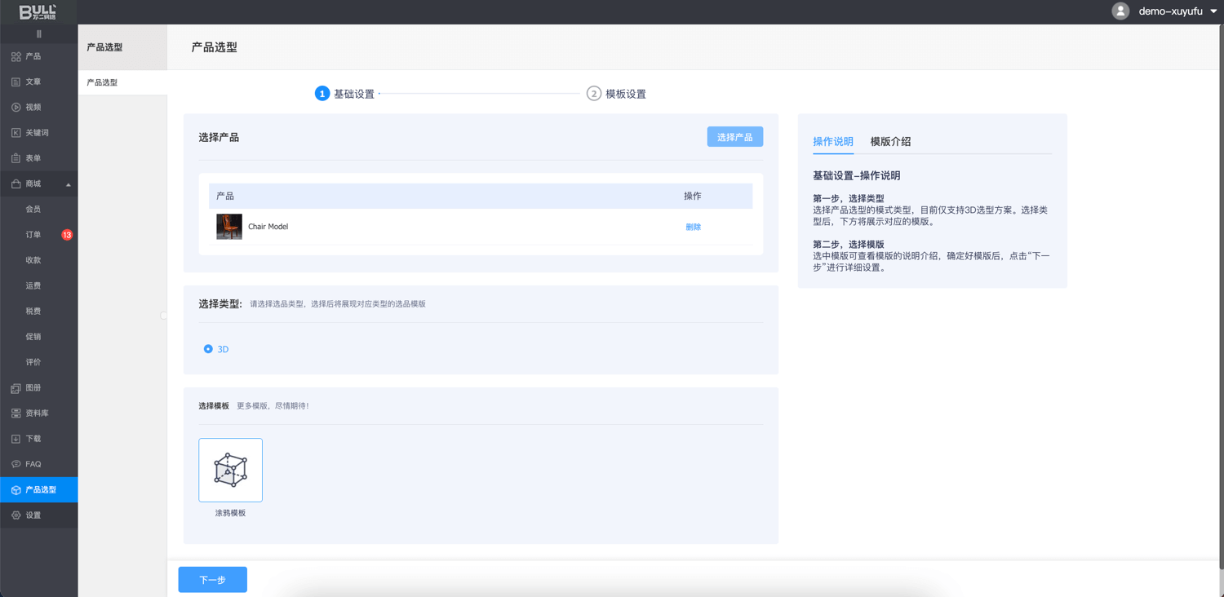The height and width of the screenshot is (597, 1224).
Task: Toggle sidebar collapse handle at top
Action: (x=38, y=34)
